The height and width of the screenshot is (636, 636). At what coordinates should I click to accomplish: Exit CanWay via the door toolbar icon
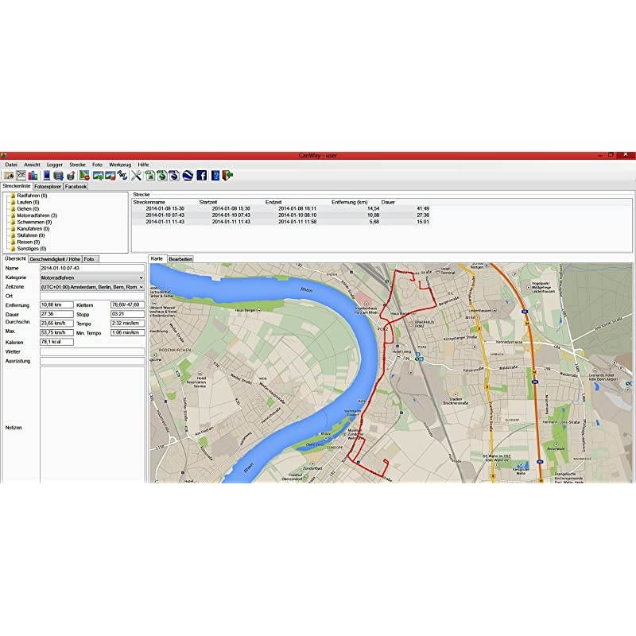[x=225, y=174]
